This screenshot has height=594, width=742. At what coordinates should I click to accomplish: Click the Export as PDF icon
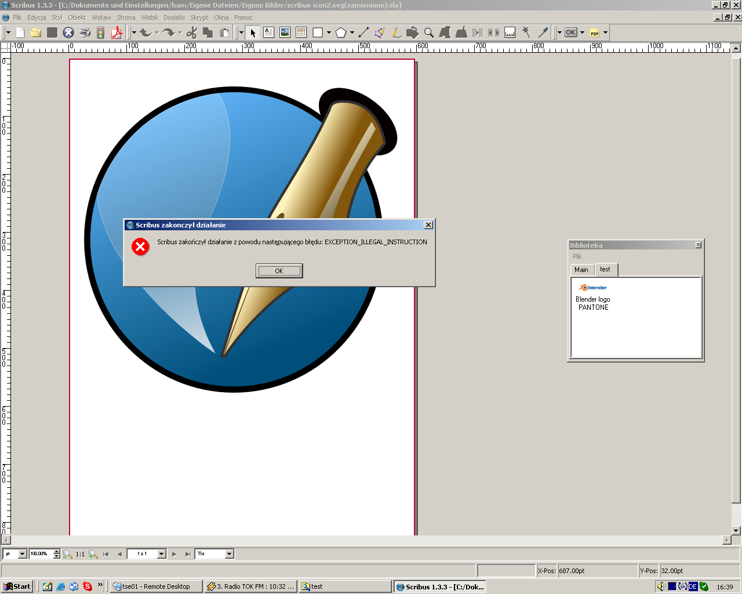117,32
